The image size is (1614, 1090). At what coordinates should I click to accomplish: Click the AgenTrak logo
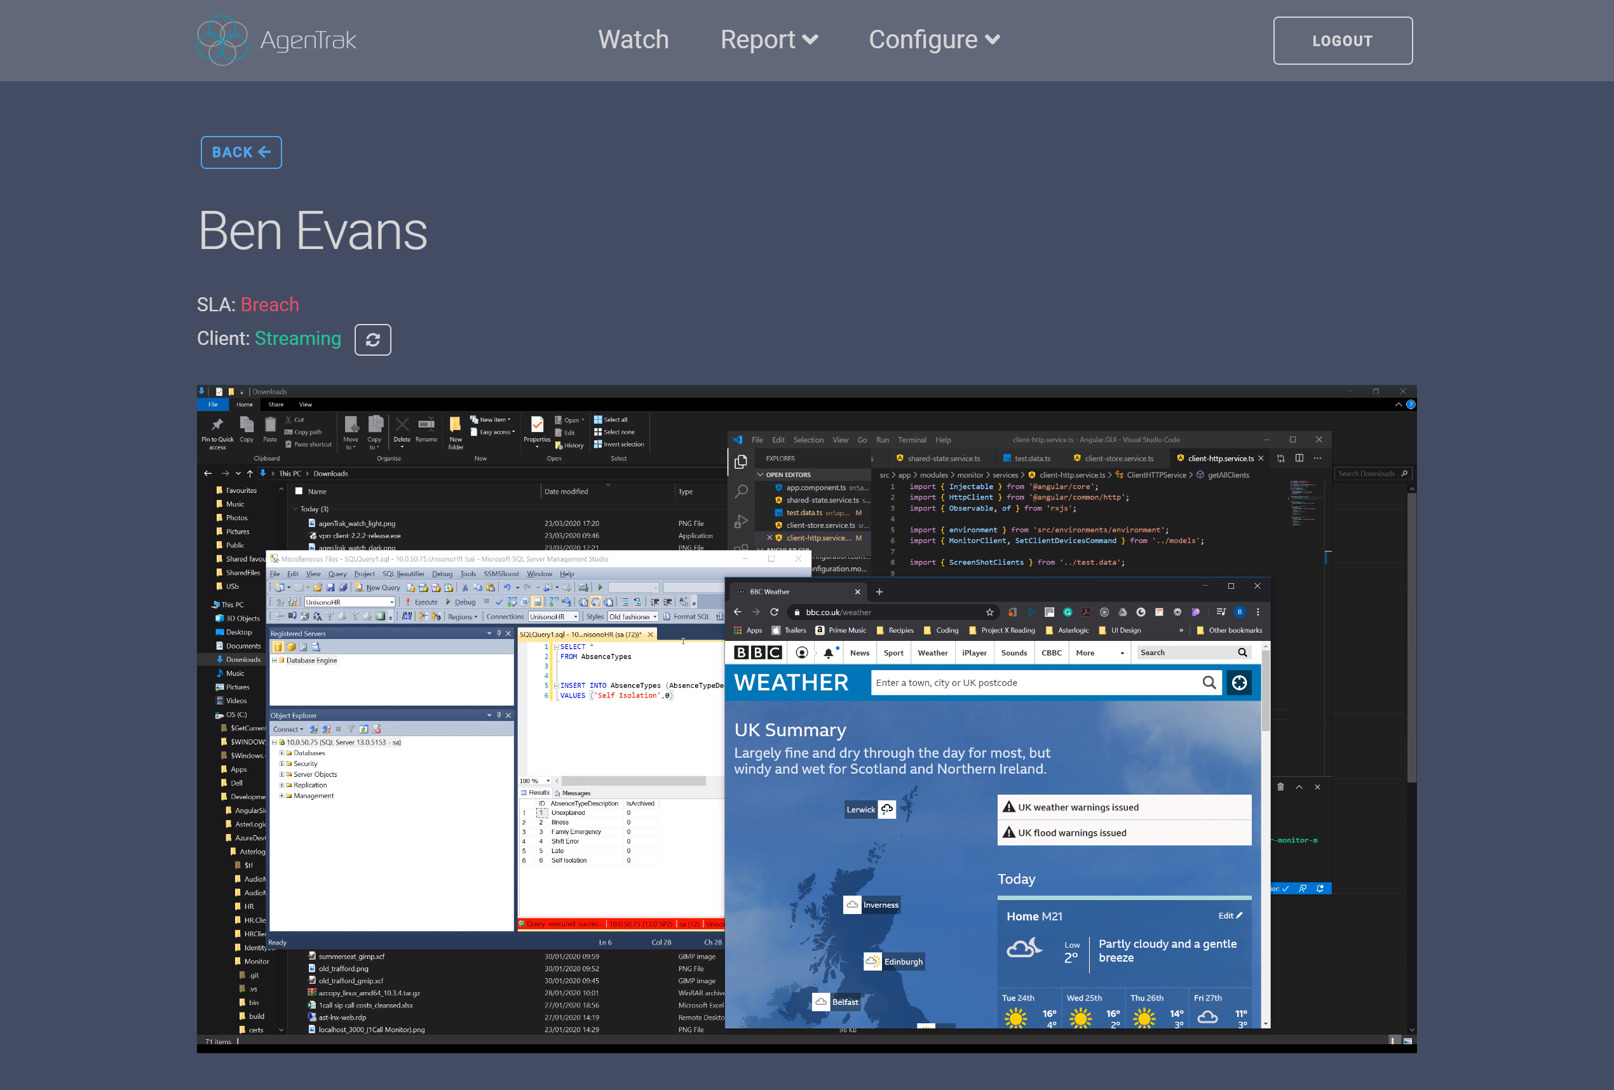276,40
